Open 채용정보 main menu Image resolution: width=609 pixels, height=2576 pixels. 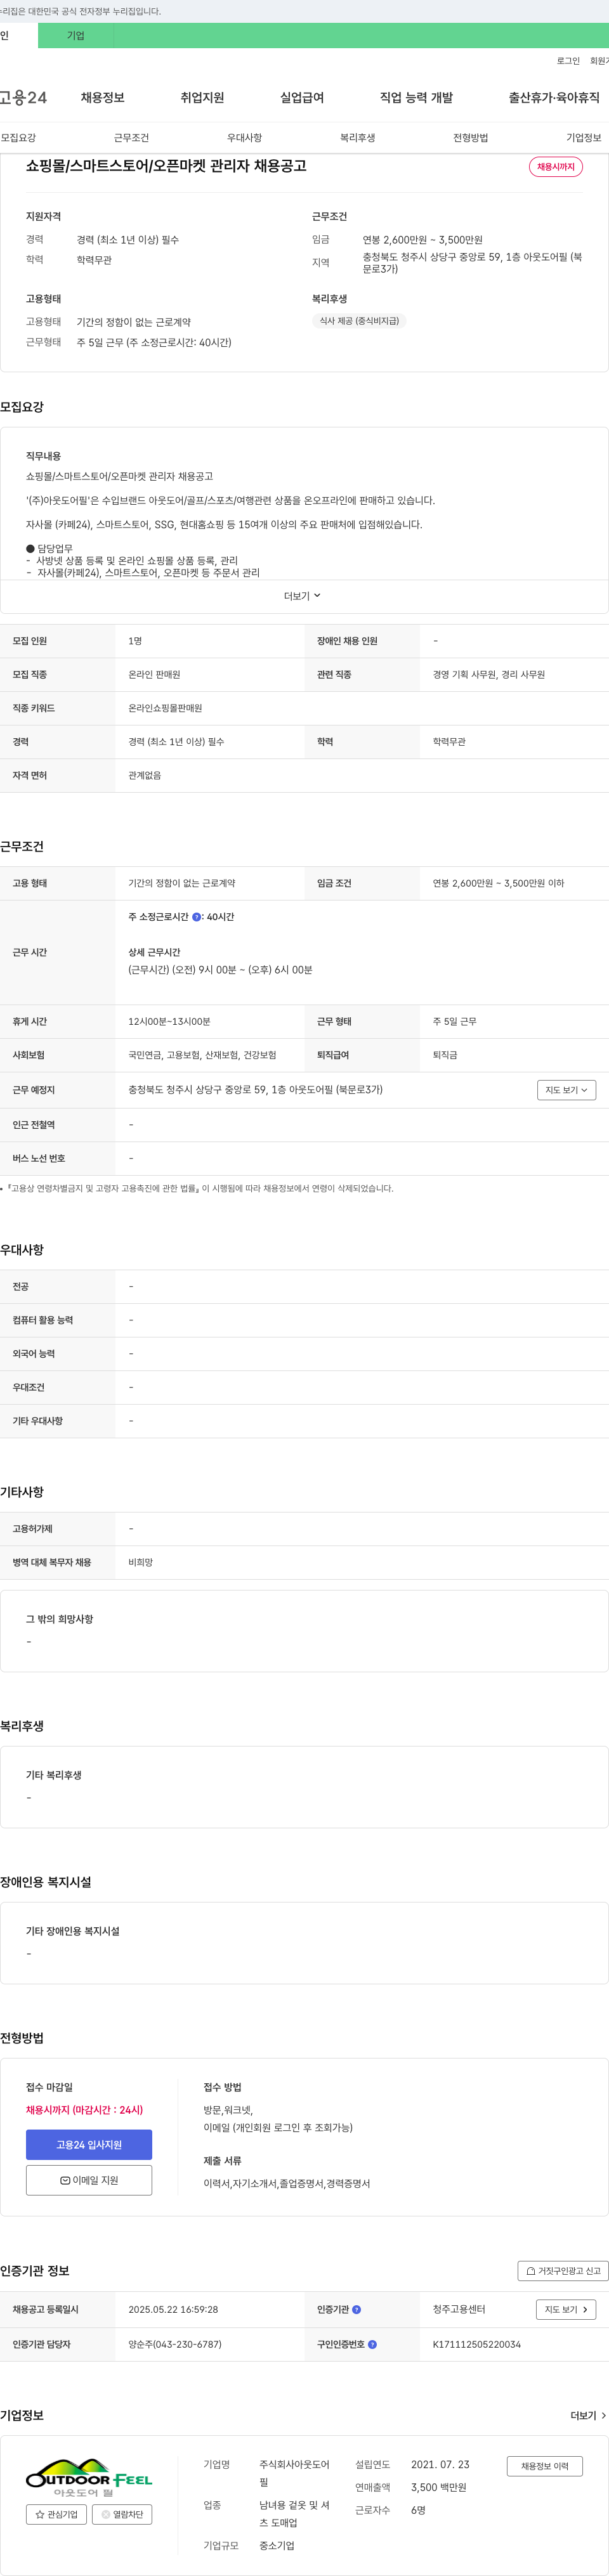pyautogui.click(x=102, y=97)
